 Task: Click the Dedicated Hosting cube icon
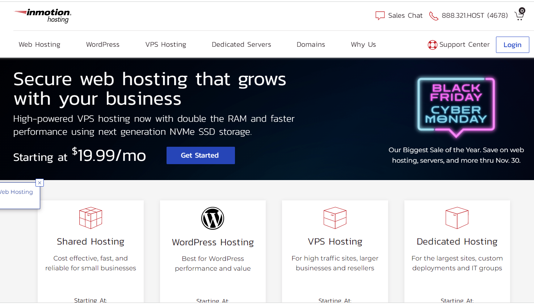(x=457, y=218)
